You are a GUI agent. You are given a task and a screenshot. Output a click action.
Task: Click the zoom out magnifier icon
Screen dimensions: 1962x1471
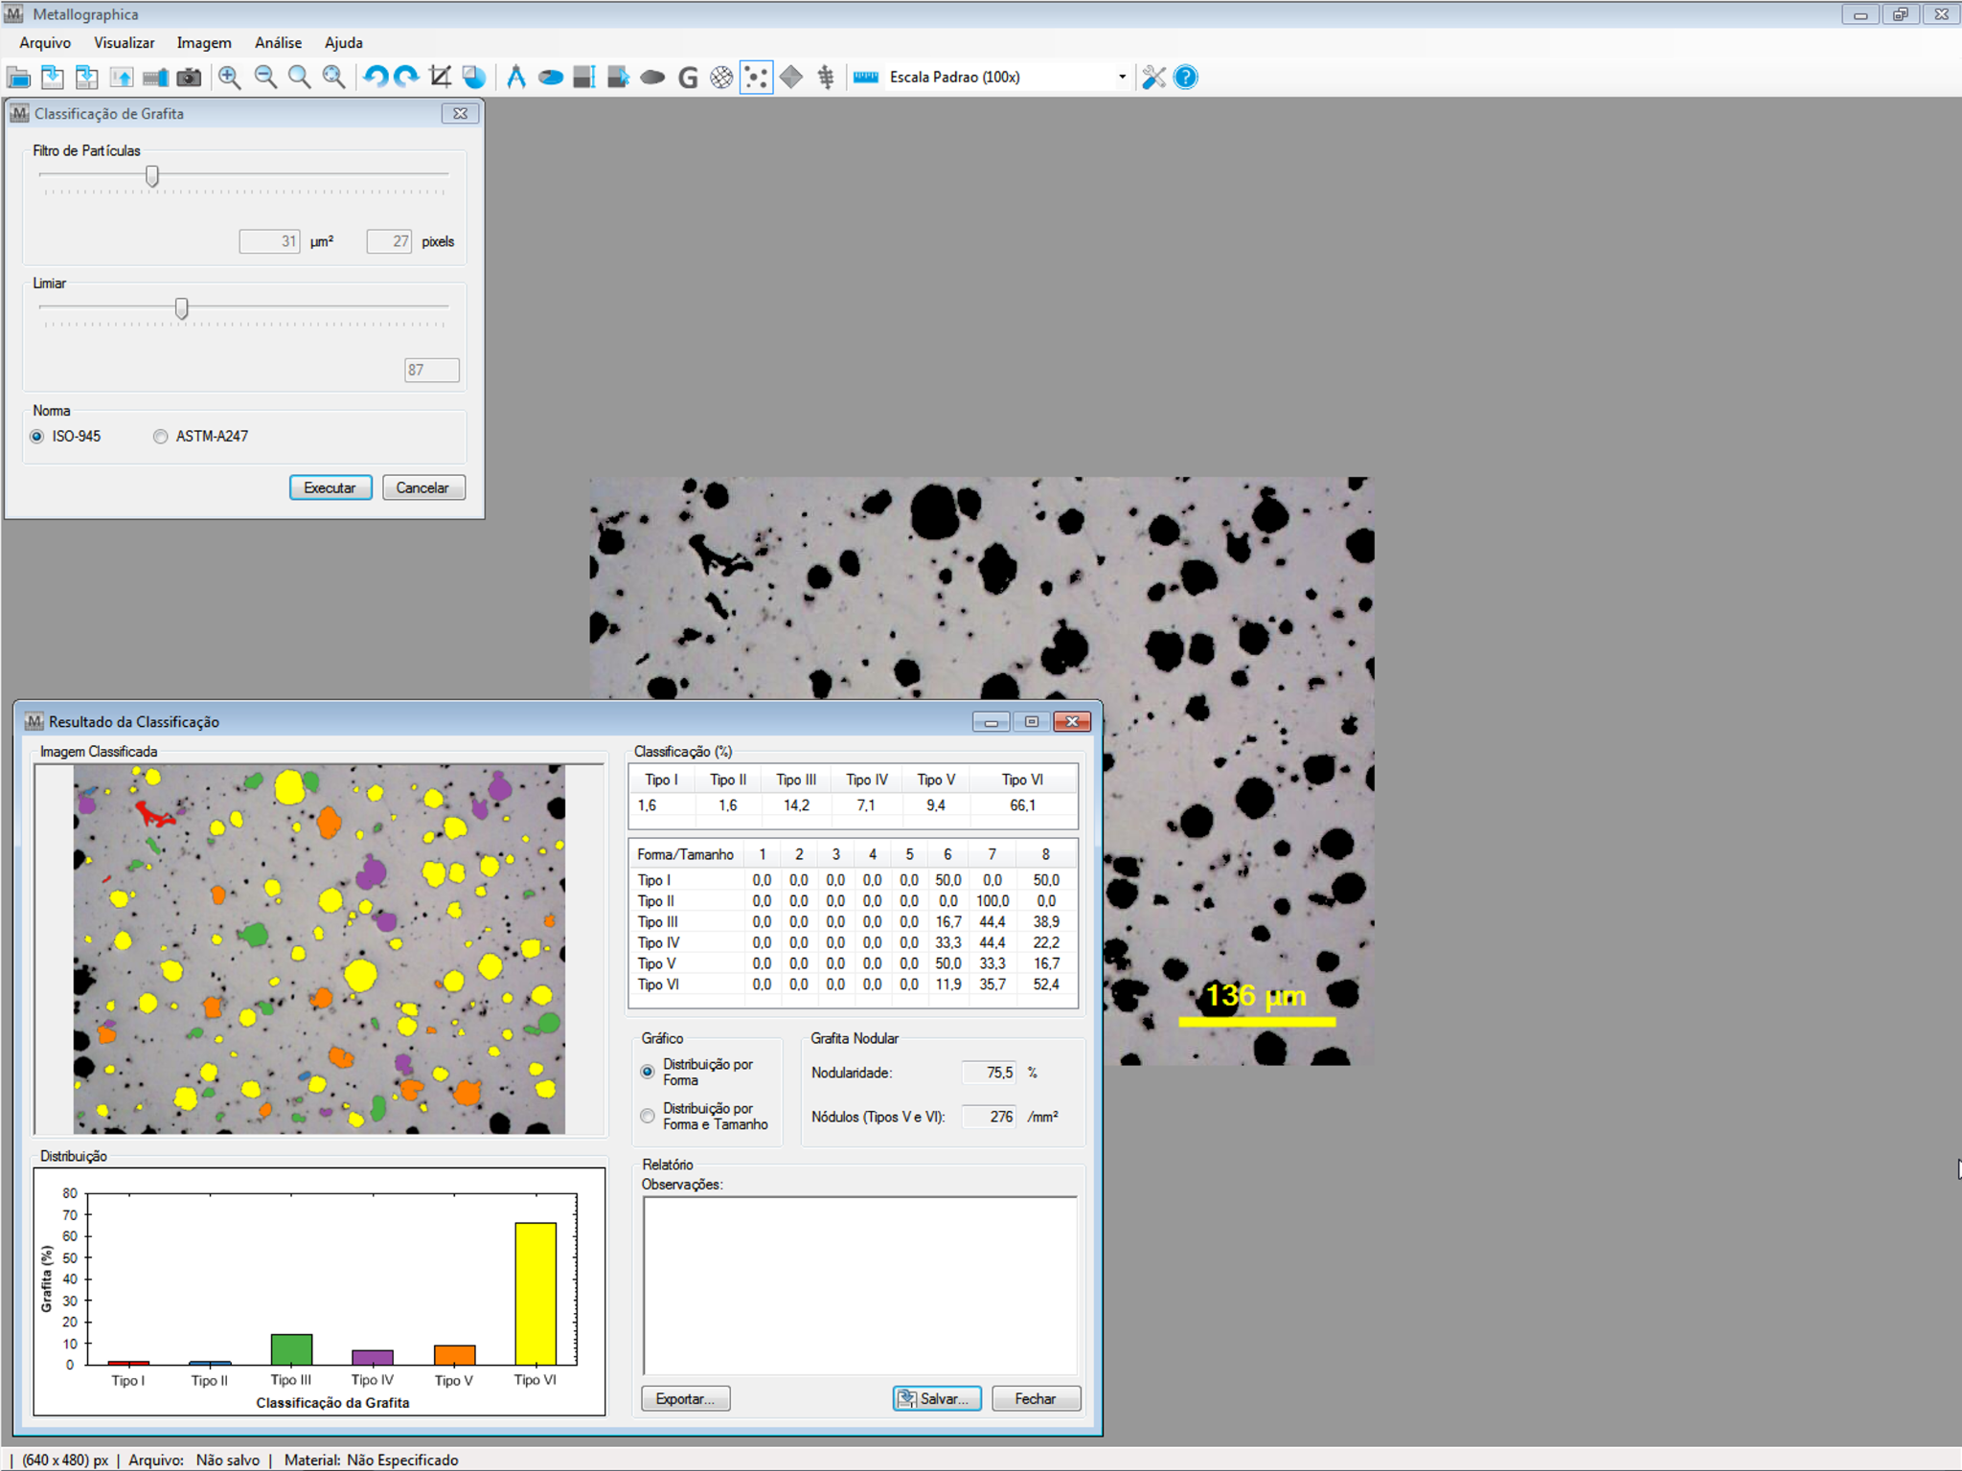coord(265,78)
